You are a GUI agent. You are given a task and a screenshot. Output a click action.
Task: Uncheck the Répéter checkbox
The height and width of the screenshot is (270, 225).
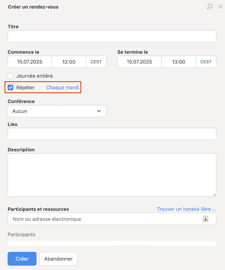[x=11, y=87]
